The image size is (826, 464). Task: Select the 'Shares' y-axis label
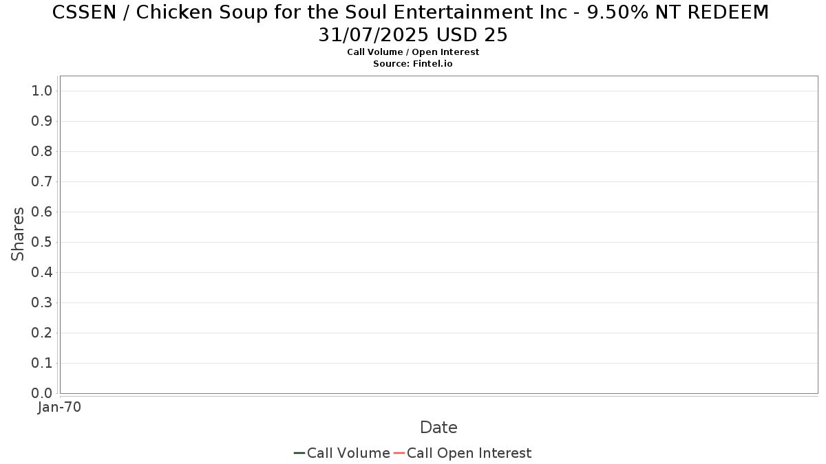click(18, 234)
